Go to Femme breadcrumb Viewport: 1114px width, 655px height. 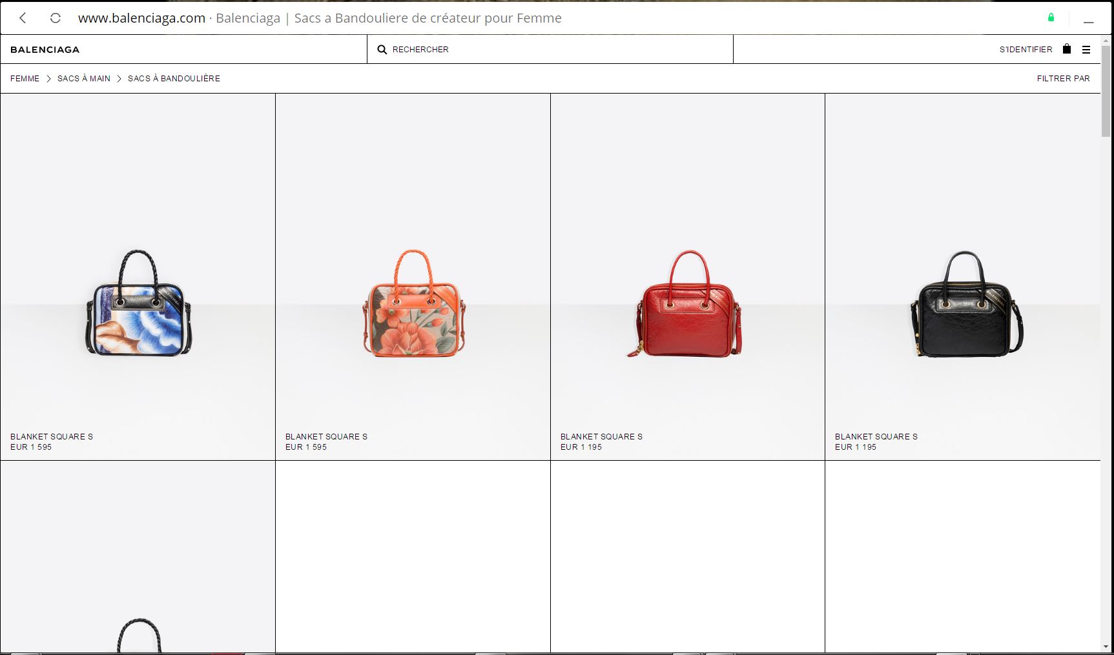coord(25,79)
